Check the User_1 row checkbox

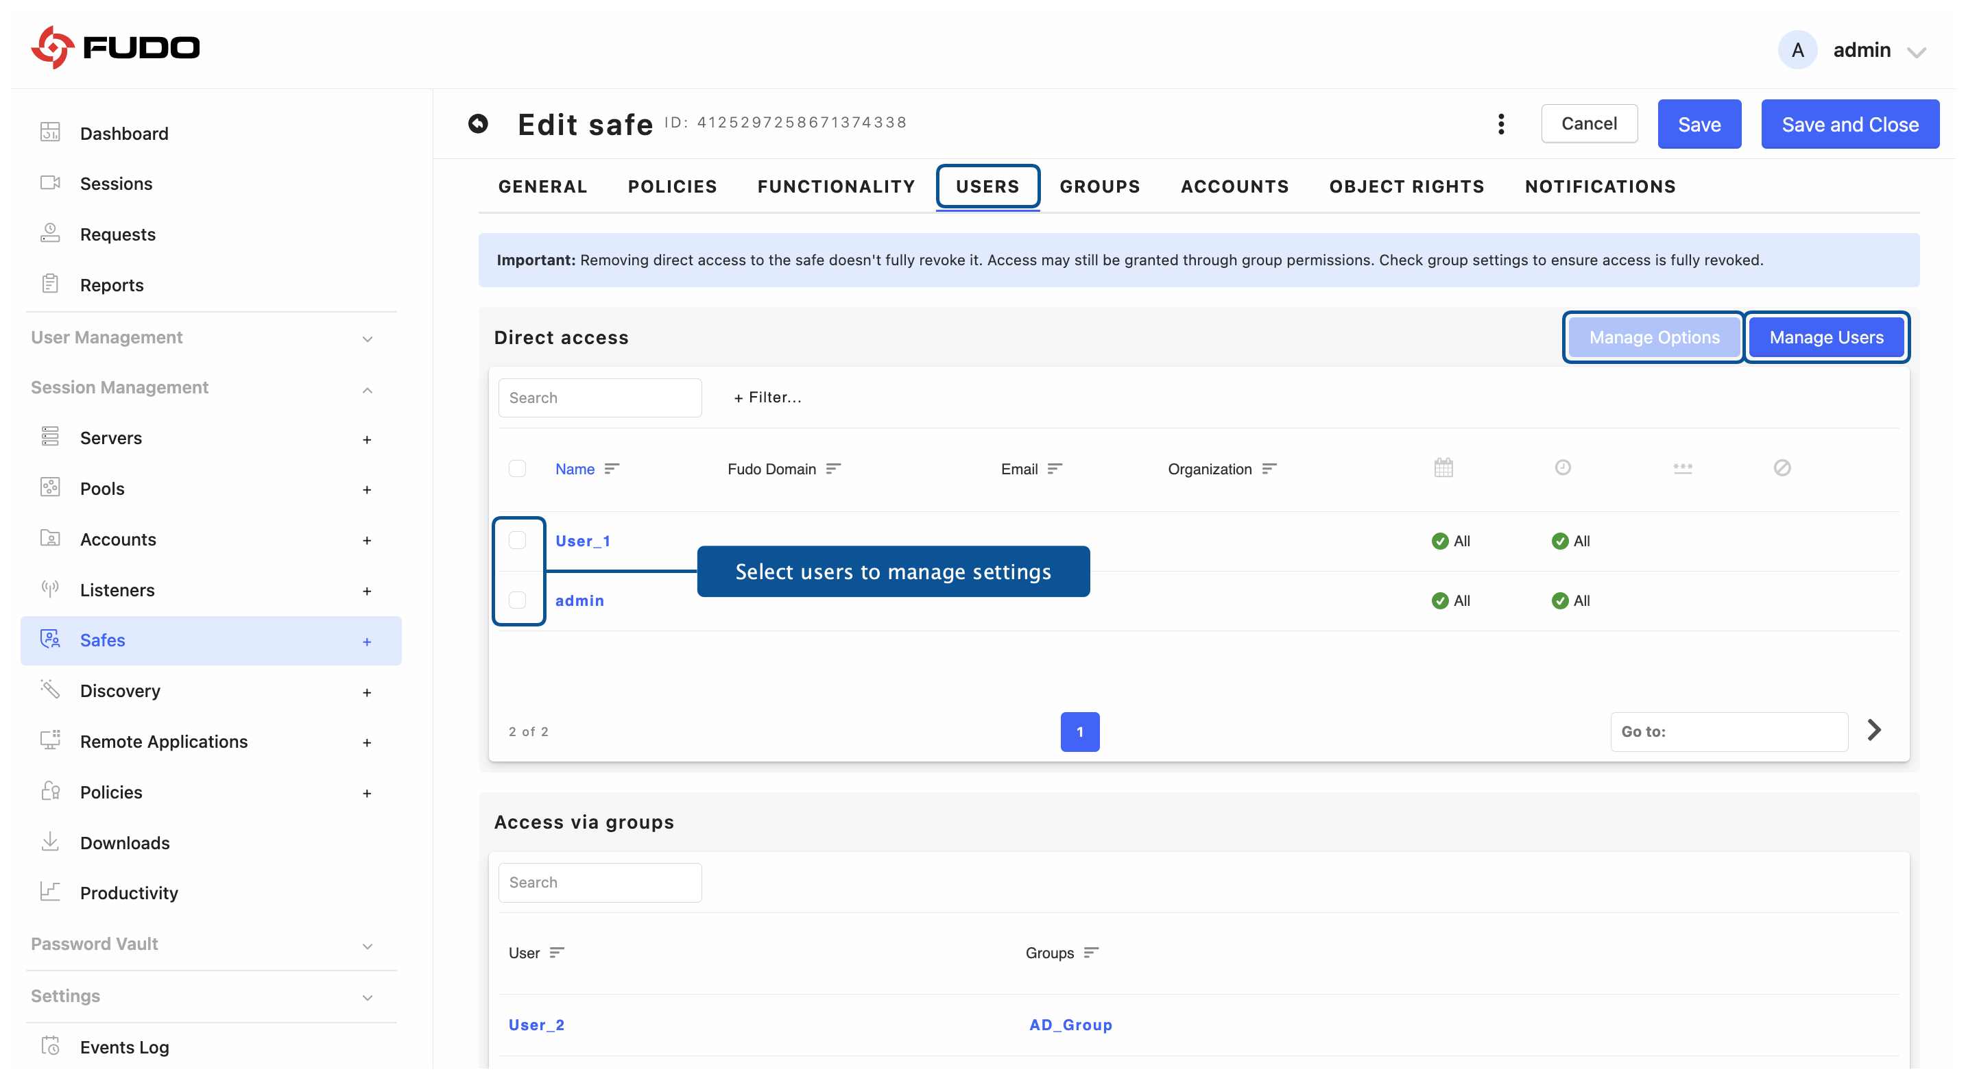click(x=518, y=540)
